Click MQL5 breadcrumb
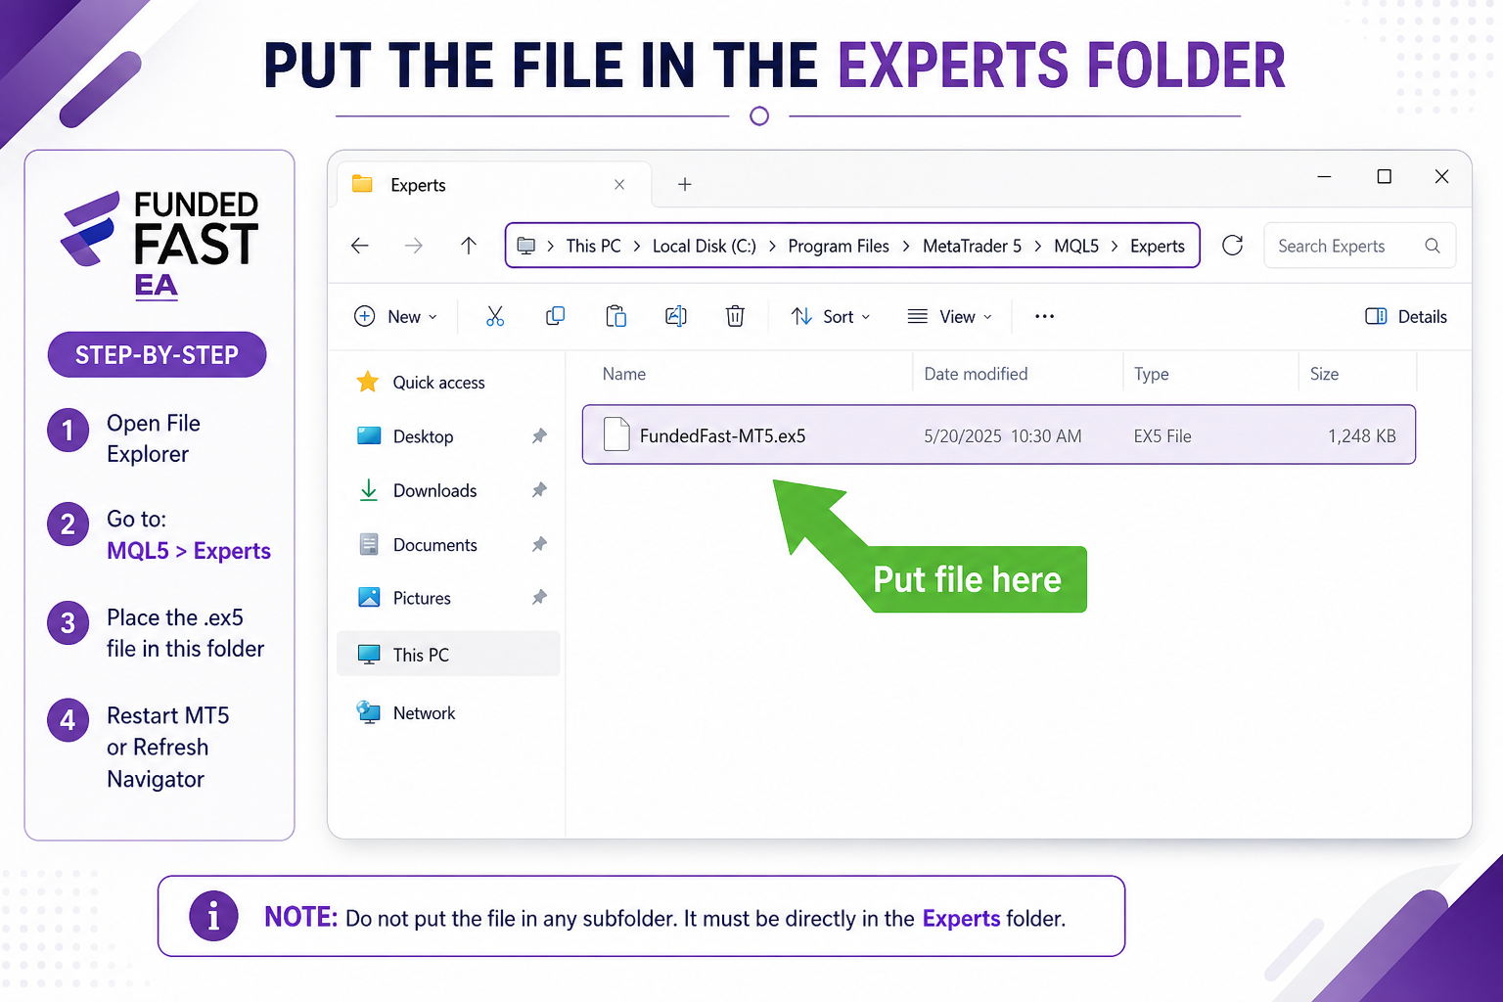The image size is (1503, 1002). coord(1076,247)
